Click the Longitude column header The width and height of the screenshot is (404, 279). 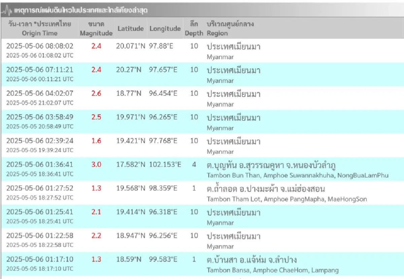pyautogui.click(x=165, y=29)
